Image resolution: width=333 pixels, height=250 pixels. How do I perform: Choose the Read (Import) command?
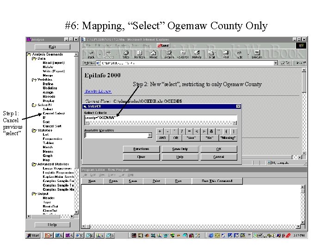(54, 62)
